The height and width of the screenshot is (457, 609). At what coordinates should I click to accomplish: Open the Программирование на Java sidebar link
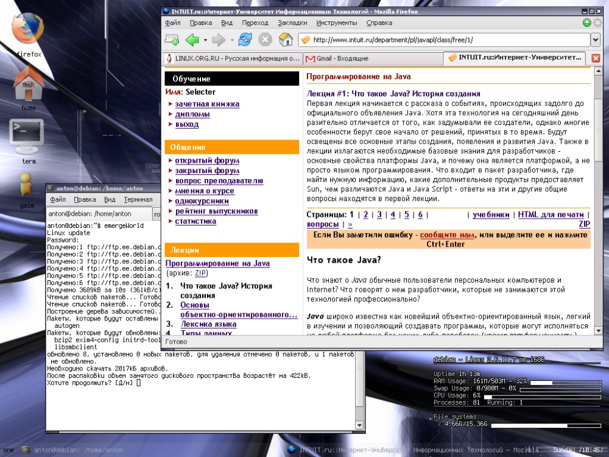[x=217, y=263]
